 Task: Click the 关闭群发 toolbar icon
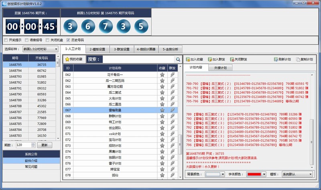pos(232,59)
